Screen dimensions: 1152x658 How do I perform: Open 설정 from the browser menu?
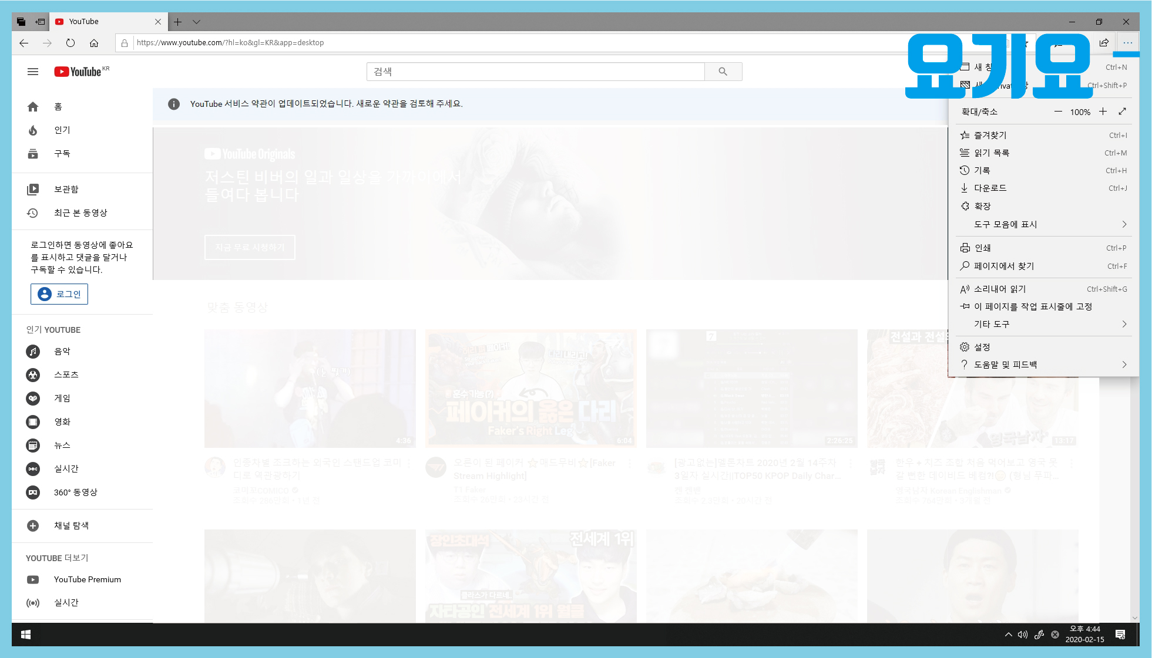tap(982, 347)
